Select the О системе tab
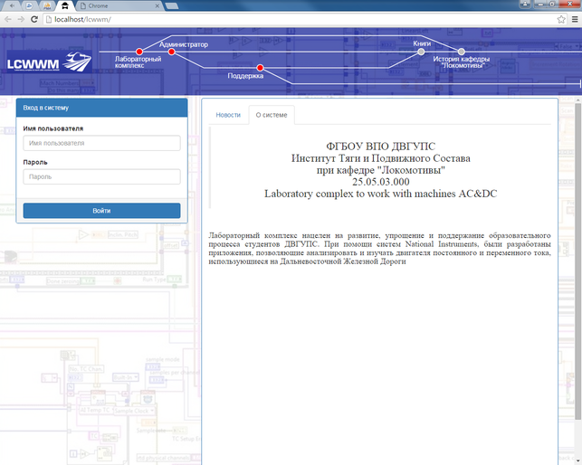The width and height of the screenshot is (582, 465). click(272, 115)
